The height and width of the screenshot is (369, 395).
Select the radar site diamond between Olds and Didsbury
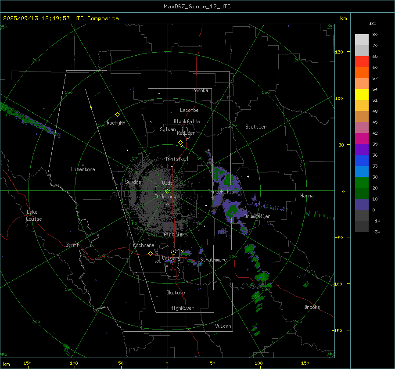[167, 191]
